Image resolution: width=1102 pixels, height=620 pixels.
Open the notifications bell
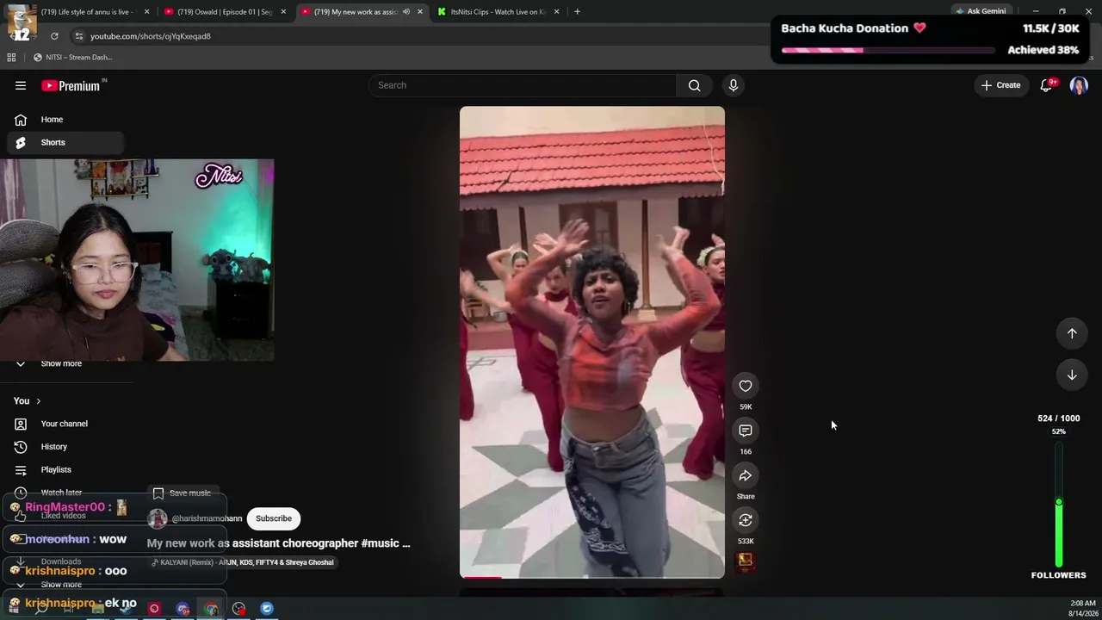[1046, 85]
